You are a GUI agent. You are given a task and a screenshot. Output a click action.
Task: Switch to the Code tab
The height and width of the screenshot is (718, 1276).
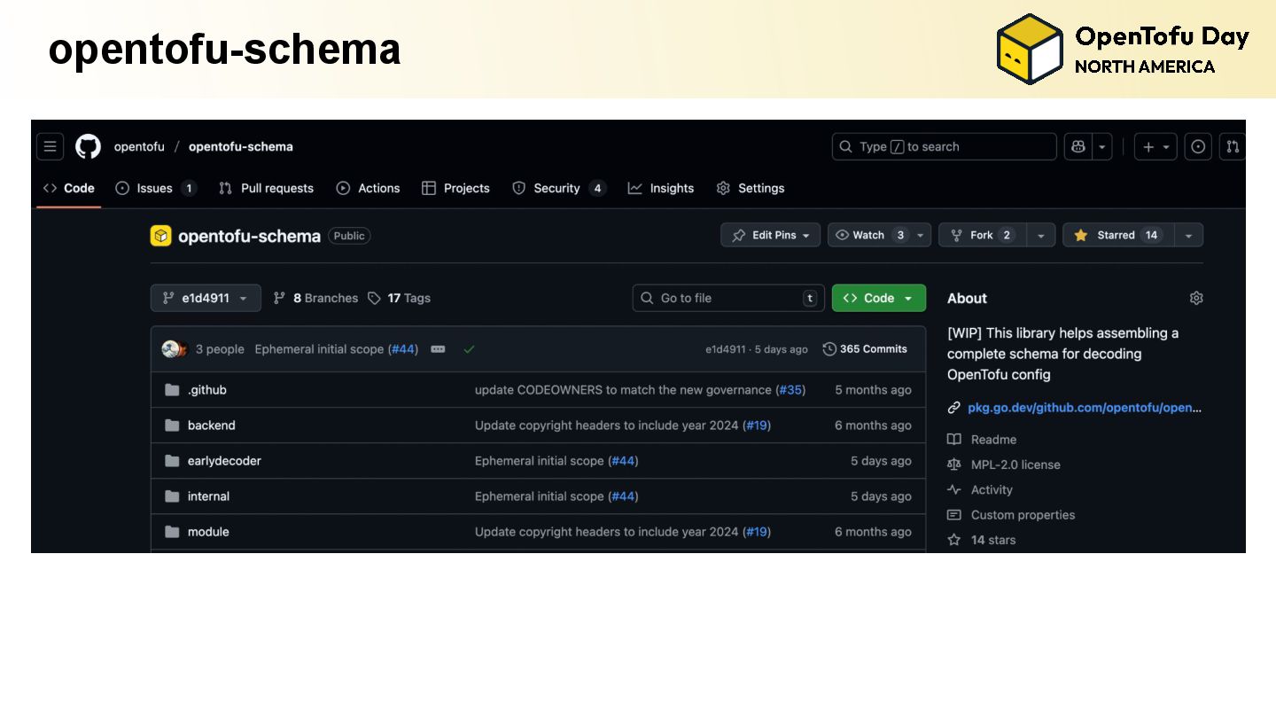pos(69,188)
